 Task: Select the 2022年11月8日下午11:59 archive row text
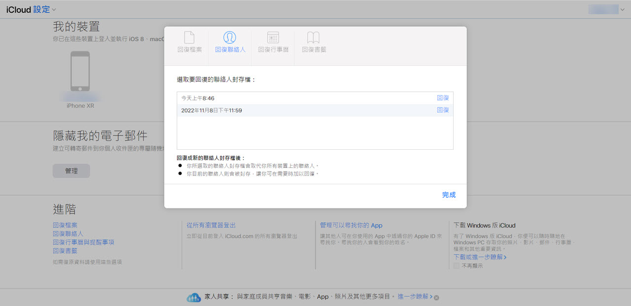click(x=211, y=110)
